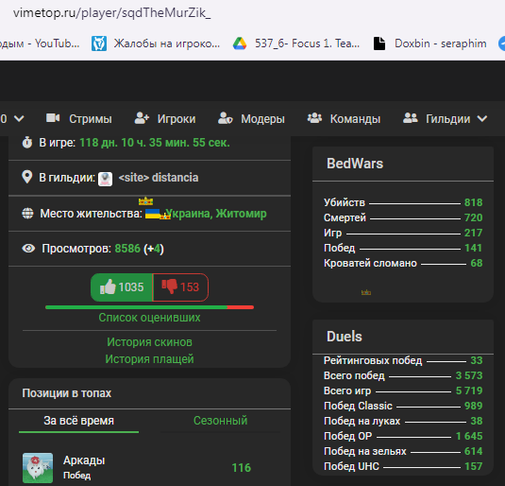The width and height of the screenshot is (505, 486).
Task: Expand the Гильдии dropdown chevron
Action: click(481, 119)
